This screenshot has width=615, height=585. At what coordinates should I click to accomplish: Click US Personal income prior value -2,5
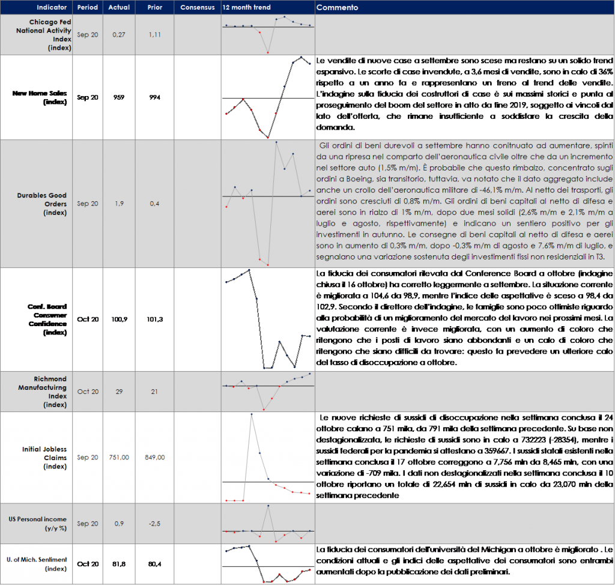point(155,524)
